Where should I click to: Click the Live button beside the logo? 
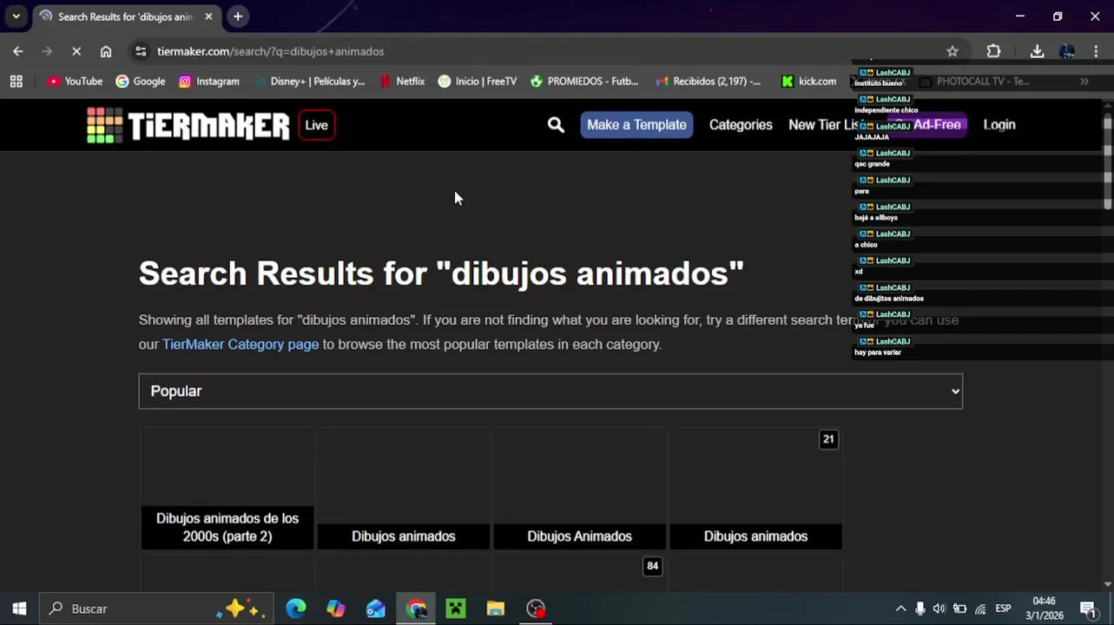pos(316,125)
